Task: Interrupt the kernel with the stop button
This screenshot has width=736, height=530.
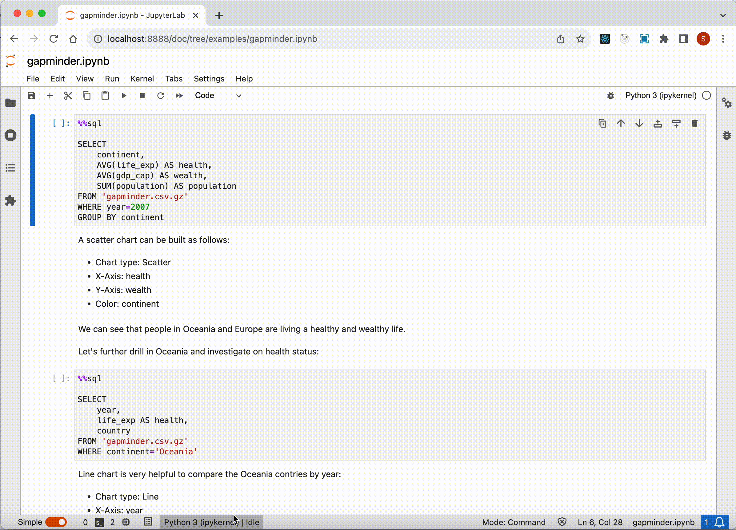Action: (x=142, y=96)
